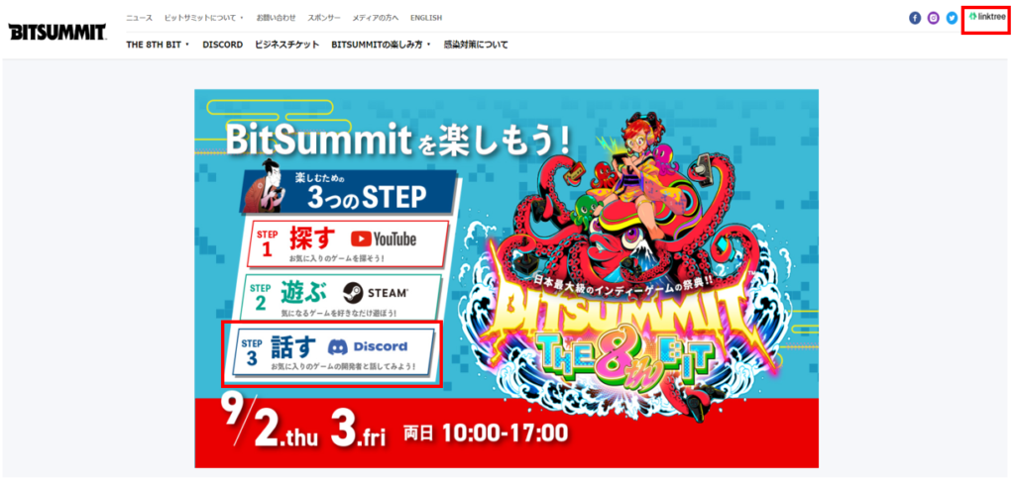Switch language via ENGLISH link

point(426,18)
